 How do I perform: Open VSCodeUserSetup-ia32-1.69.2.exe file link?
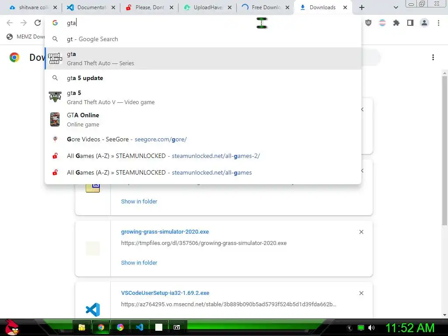point(165,293)
